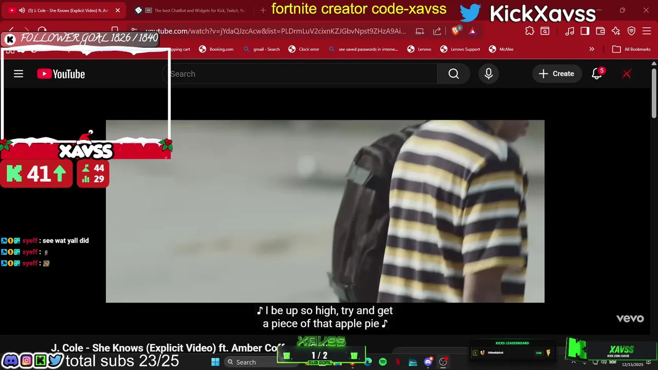Click the red X icon beside notifications
Image resolution: width=658 pixels, height=370 pixels.
coord(627,74)
